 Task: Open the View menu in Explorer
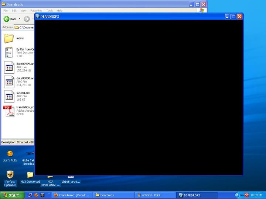point(23,11)
